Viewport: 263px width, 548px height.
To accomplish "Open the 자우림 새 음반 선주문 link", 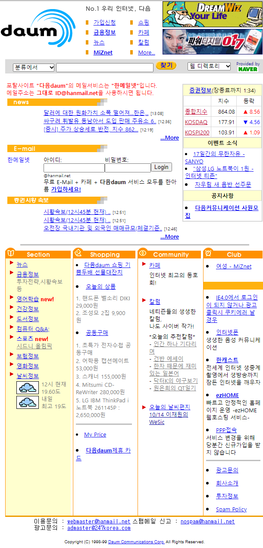I will (223, 185).
